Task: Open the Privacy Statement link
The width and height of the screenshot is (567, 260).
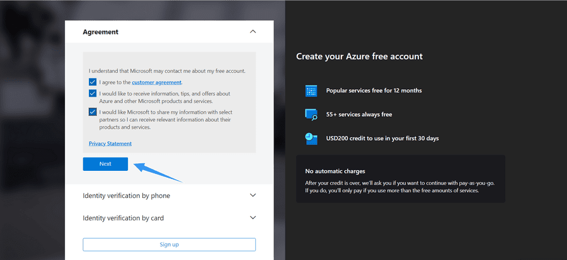Action: pyautogui.click(x=110, y=144)
